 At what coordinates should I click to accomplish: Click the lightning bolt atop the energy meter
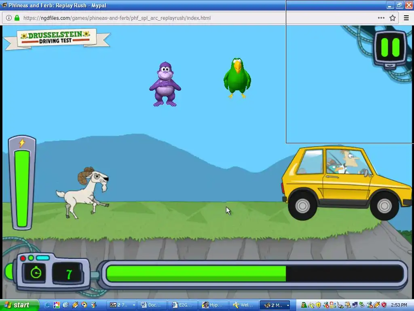click(x=22, y=143)
